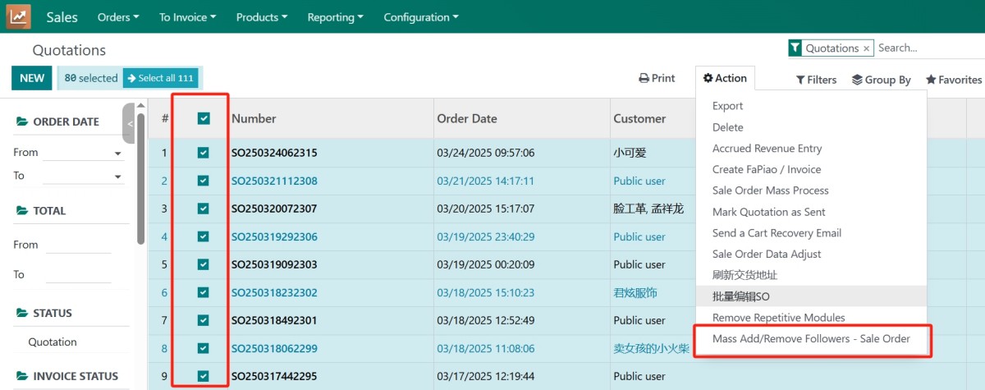Uncheck the header select-all checkbox
985x390 pixels.
(x=204, y=118)
